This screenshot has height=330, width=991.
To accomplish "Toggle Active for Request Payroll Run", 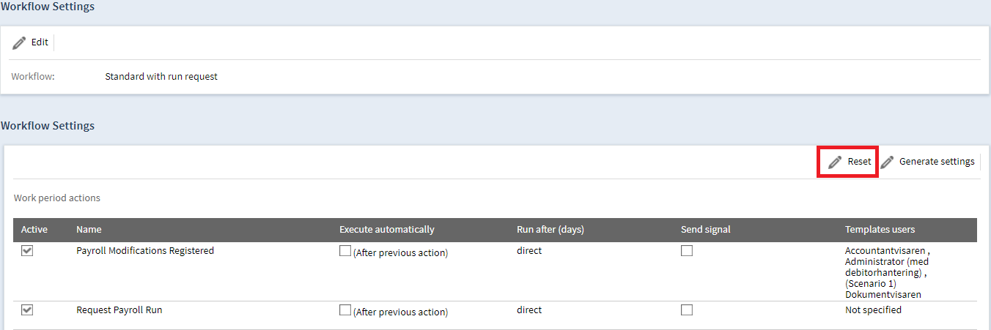I will (x=27, y=310).
